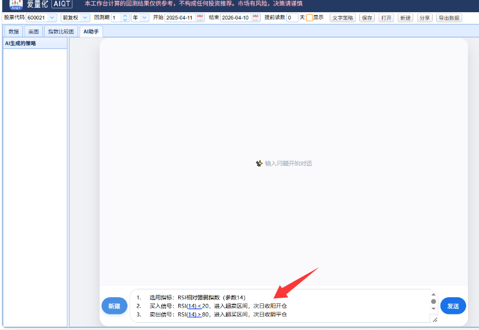
Task: Open the start date calendar picker icon
Action: 200,17
